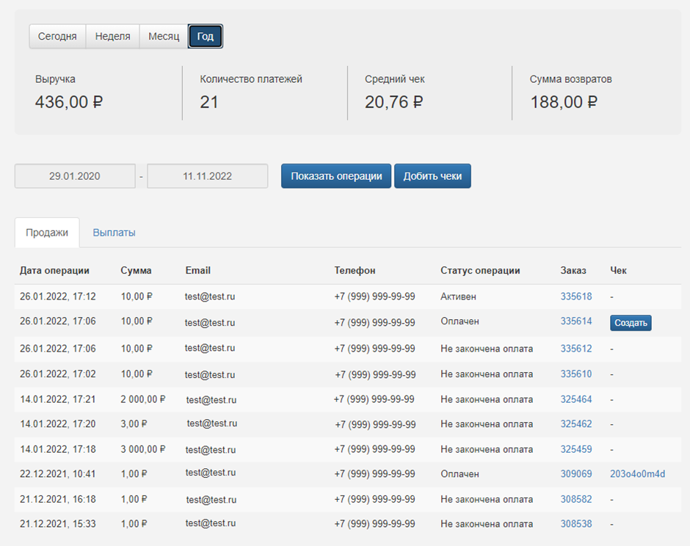The width and height of the screenshot is (690, 546).
Task: Select the Выручка value 436,00 ₽
Action: 69,102
